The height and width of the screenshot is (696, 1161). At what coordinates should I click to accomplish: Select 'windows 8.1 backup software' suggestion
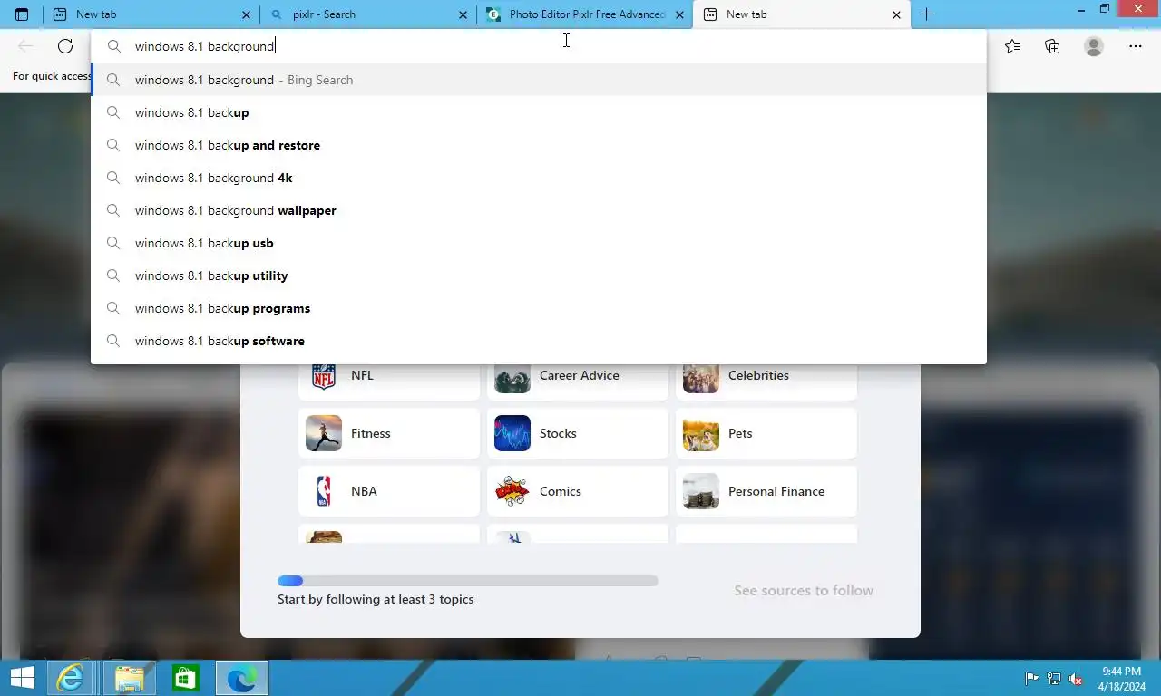click(539, 341)
